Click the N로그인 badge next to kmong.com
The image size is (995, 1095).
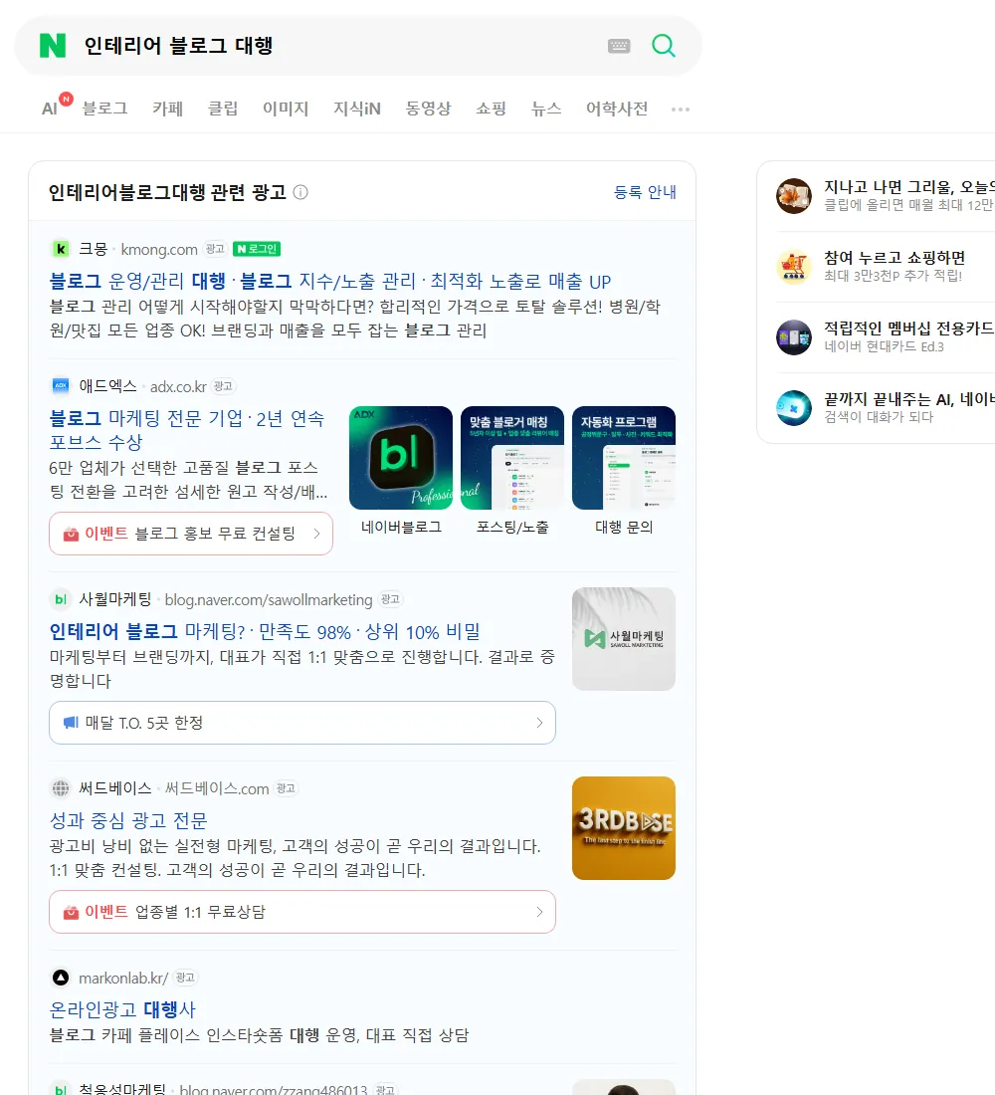257,249
